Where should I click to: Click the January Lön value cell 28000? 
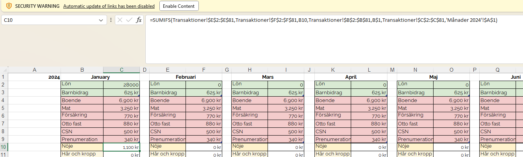(121, 85)
